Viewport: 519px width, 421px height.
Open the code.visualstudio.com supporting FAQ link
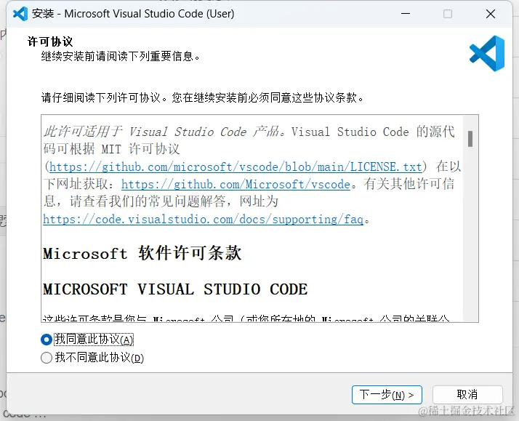204,219
